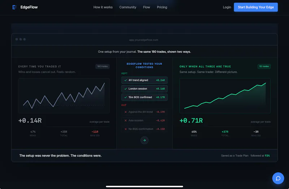
Task: Click the checkmark beside London session
Action: (x=125, y=89)
